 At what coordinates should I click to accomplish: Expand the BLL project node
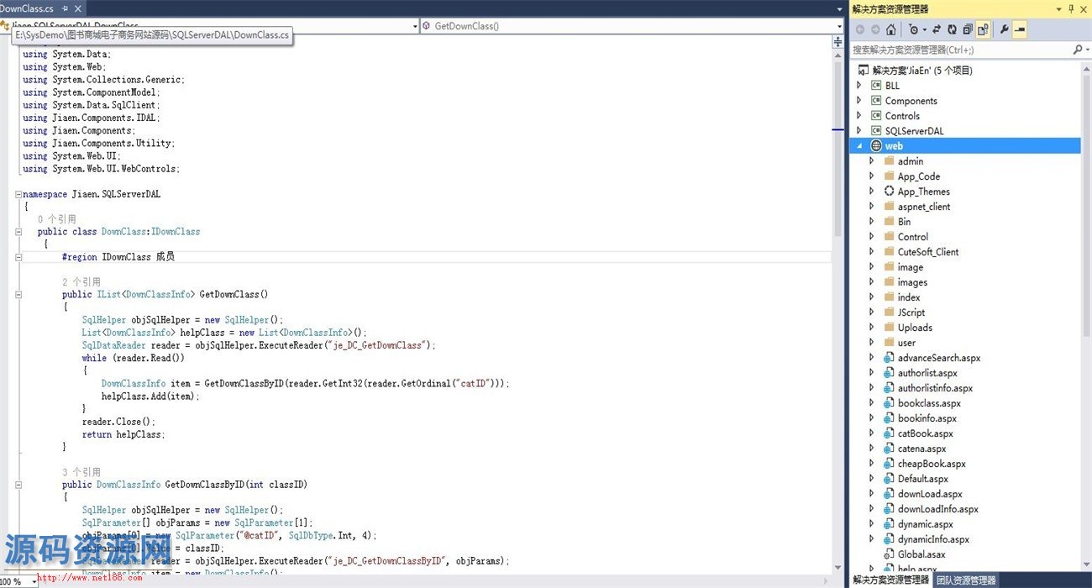click(858, 86)
